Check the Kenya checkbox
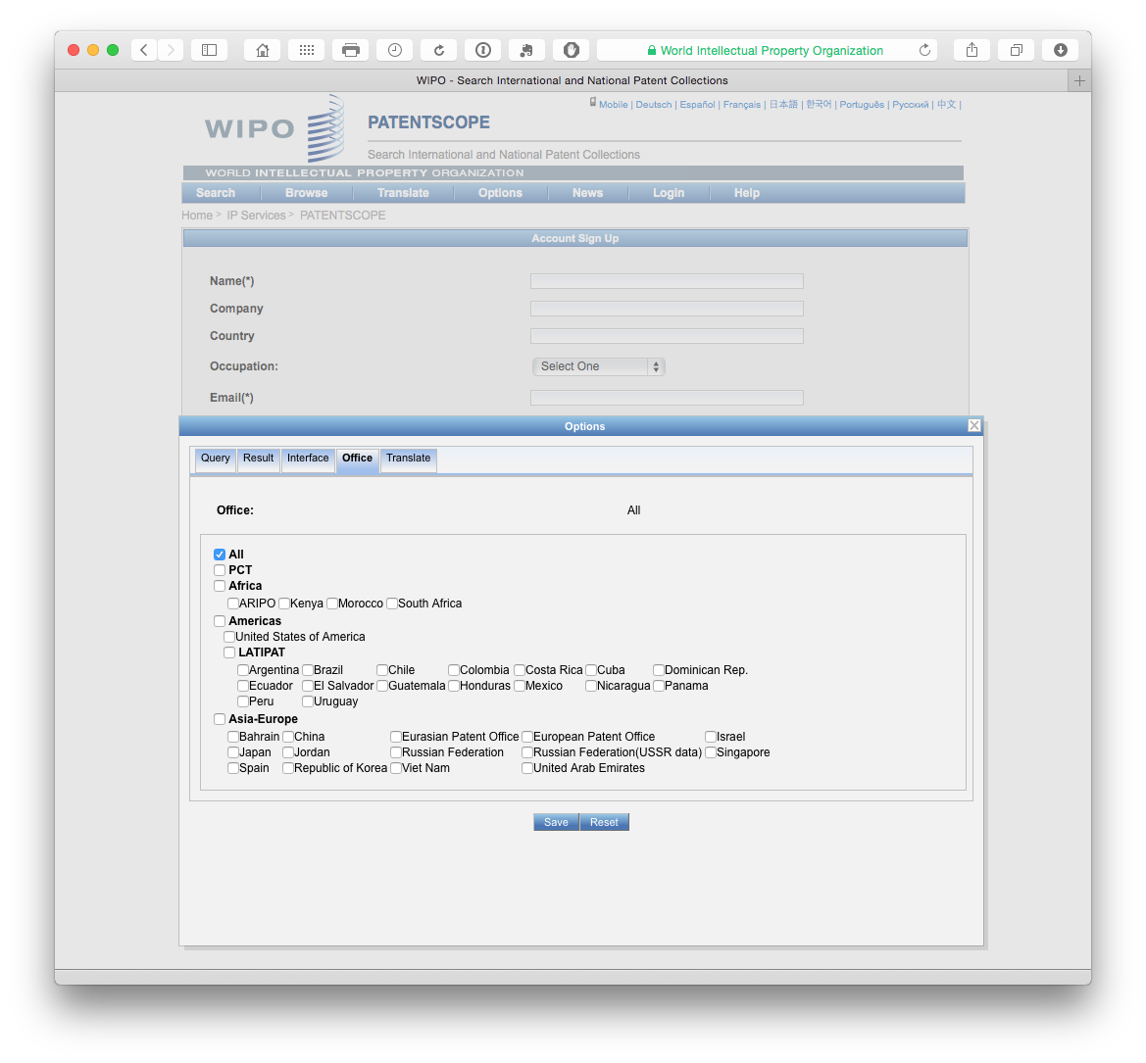Image resolution: width=1146 pixels, height=1063 pixels. coord(283,604)
